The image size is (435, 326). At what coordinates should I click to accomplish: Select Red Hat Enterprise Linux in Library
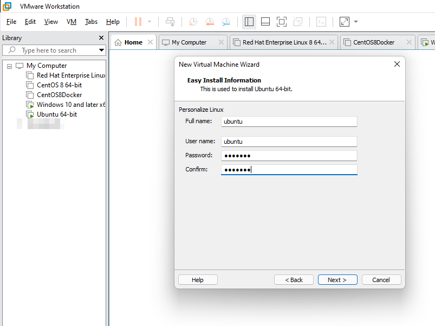point(71,75)
